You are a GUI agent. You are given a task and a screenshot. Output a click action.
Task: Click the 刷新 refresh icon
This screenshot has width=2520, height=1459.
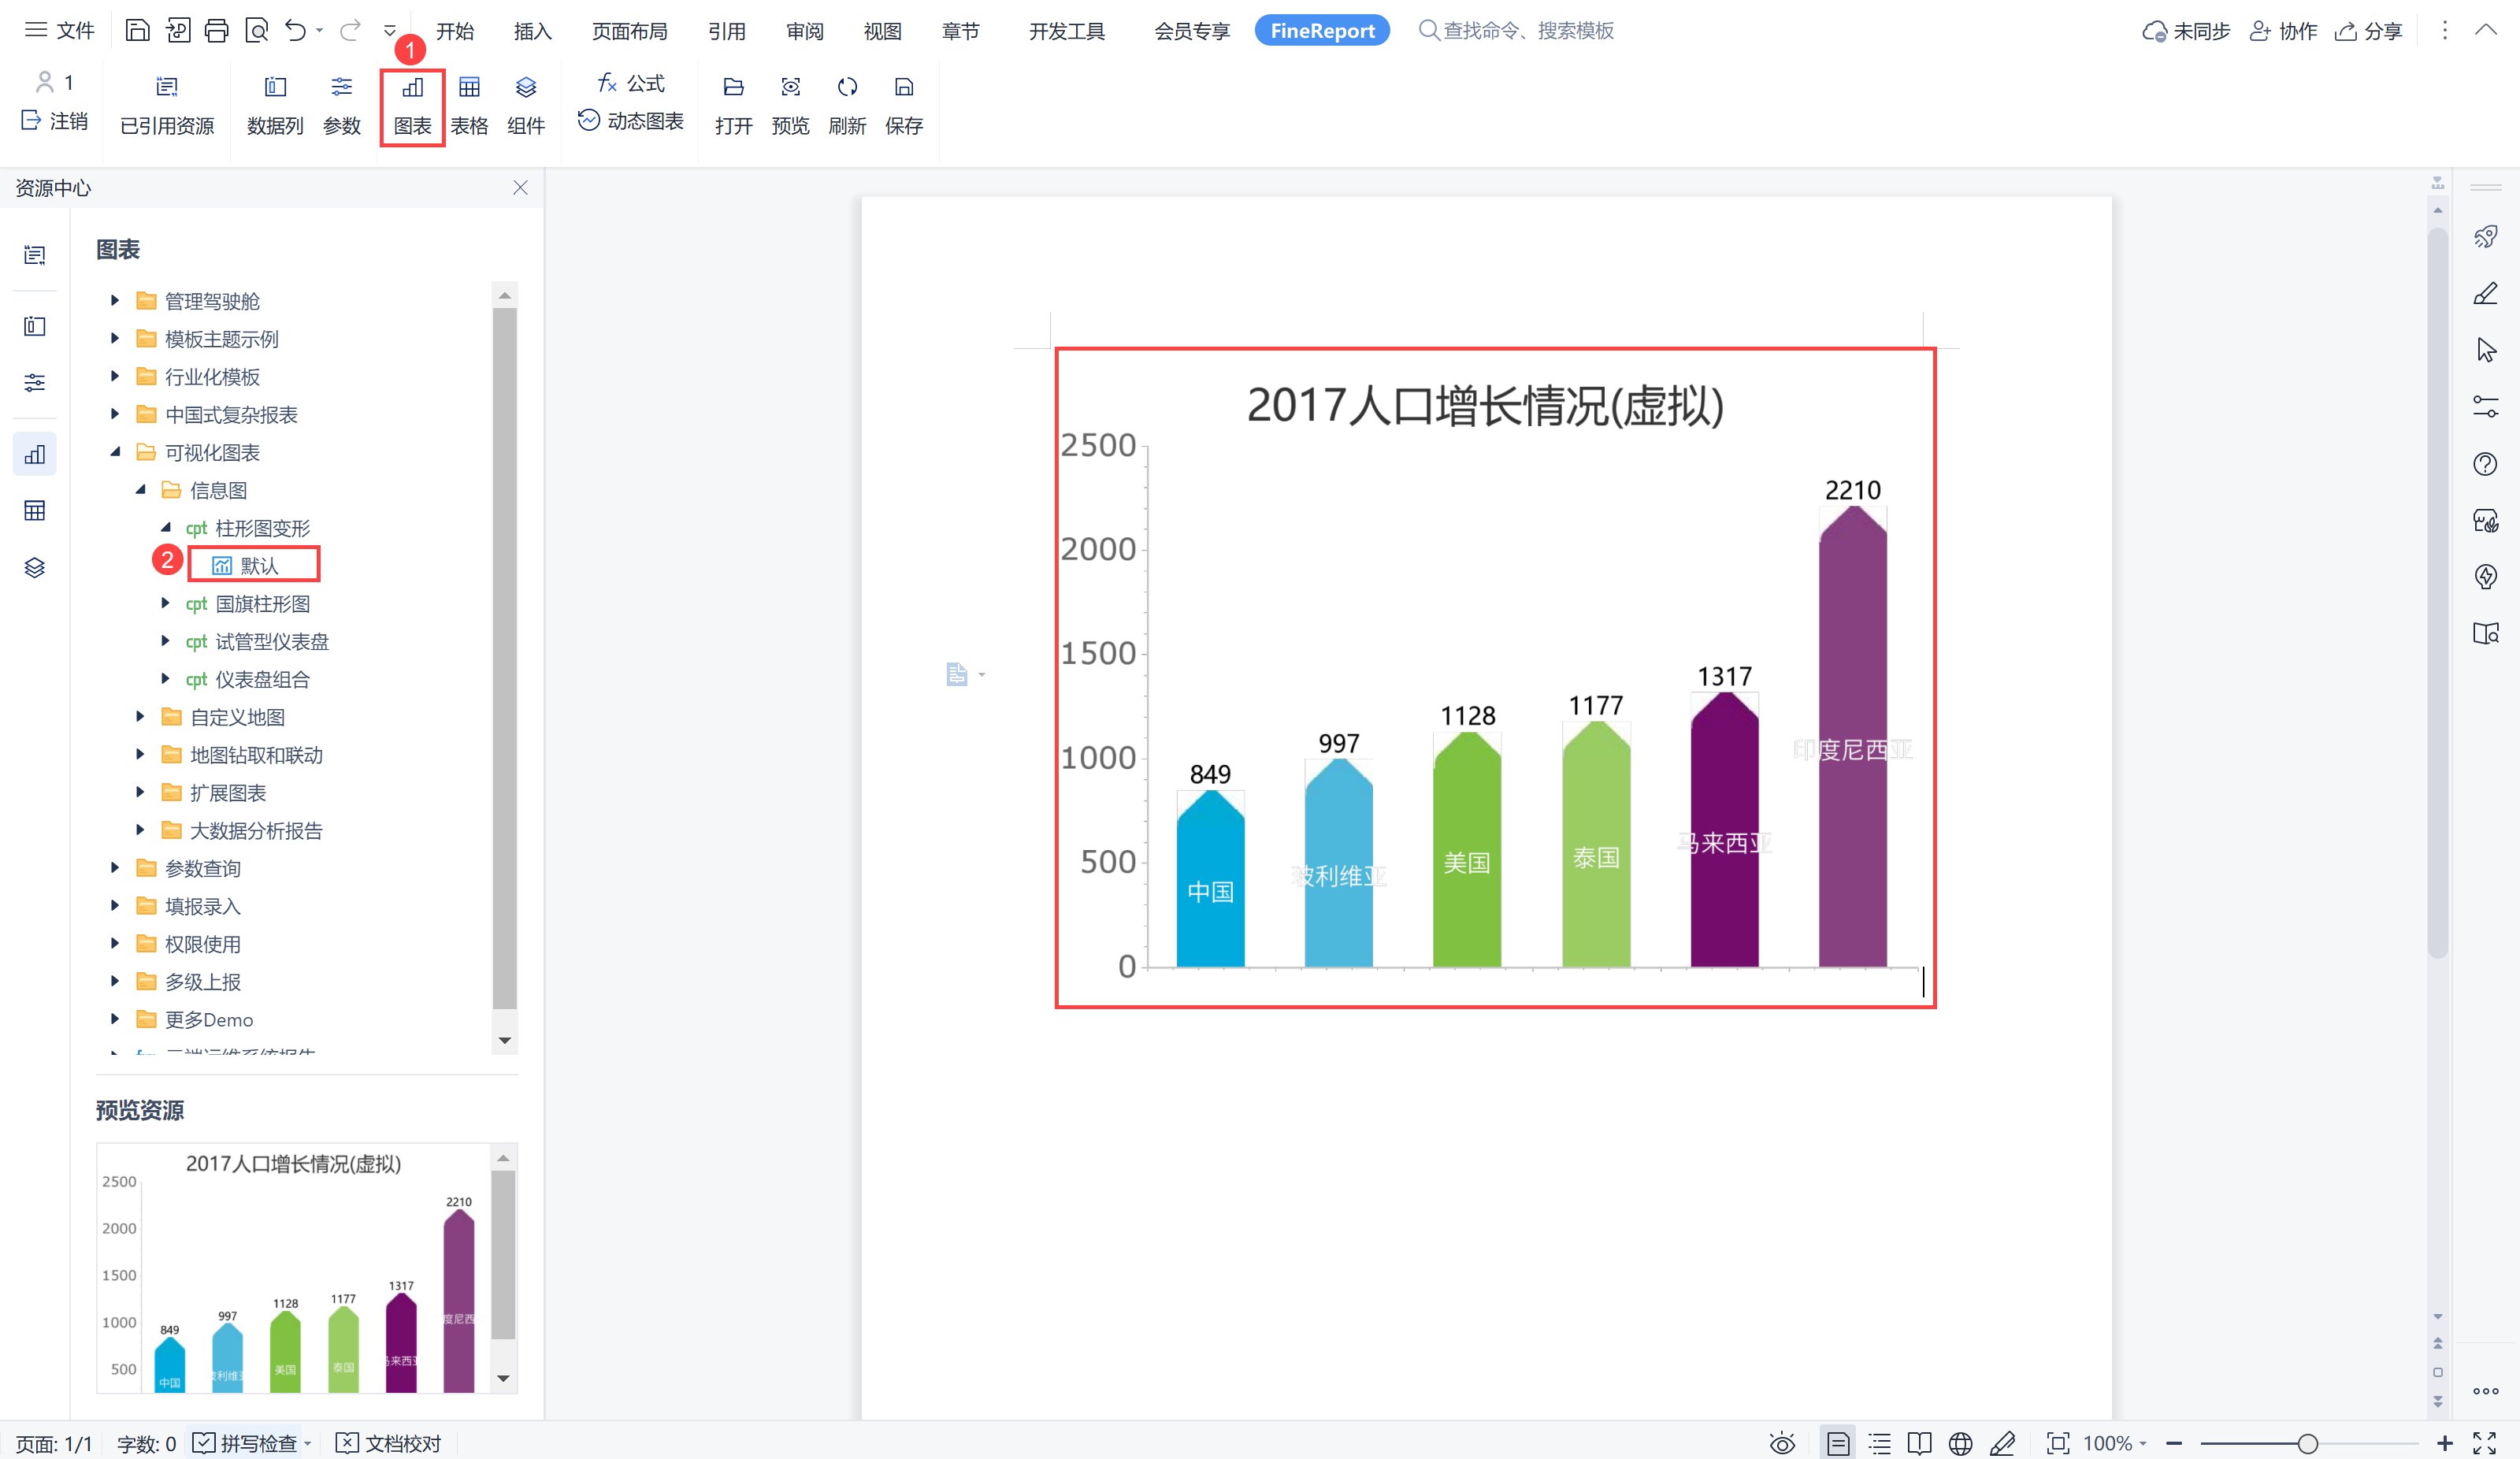tap(847, 88)
